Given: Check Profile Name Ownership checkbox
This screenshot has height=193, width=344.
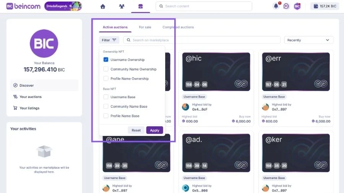Looking at the screenshot, I should point(106,78).
